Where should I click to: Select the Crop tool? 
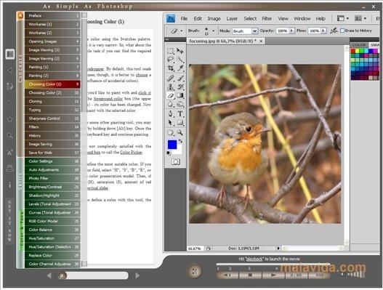(x=171, y=68)
